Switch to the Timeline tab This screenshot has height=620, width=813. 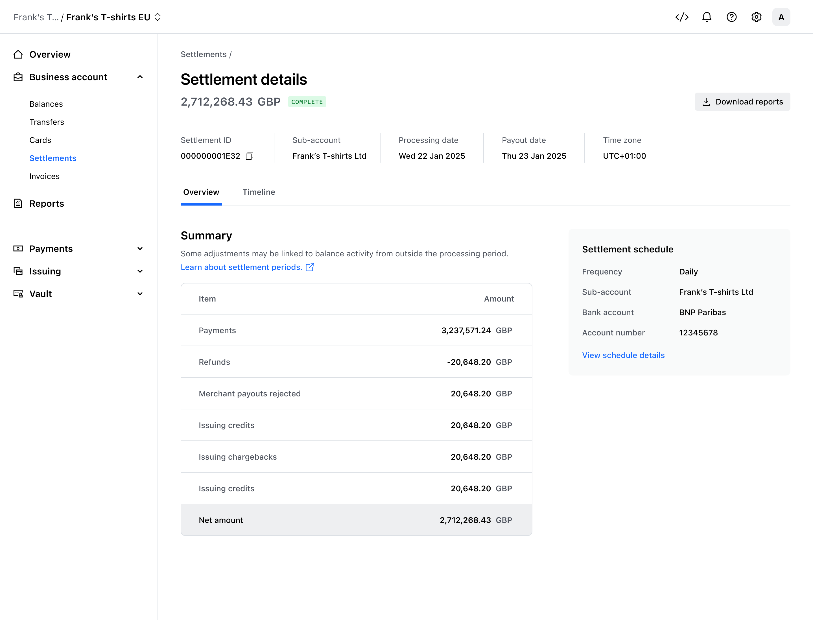[259, 192]
